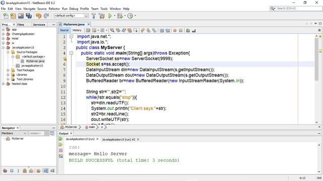Click the Redo arrow icon
The image size is (323, 181).
point(46,16)
